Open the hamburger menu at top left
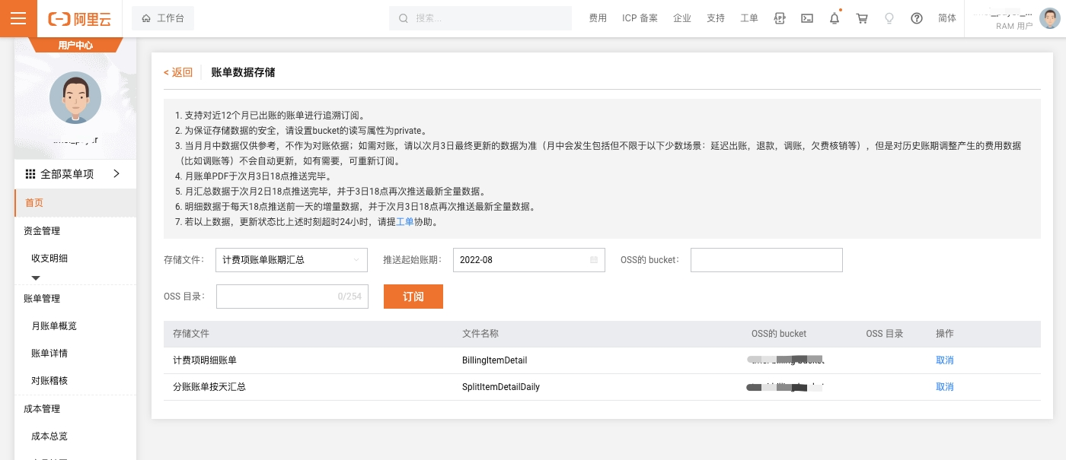 pyautogui.click(x=18, y=18)
